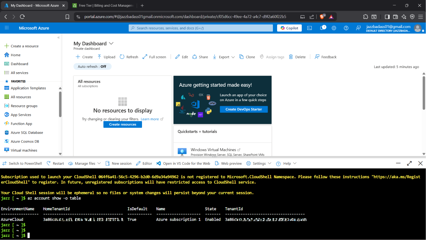
Task: Open All resources favorite in the sidebar
Action: coord(18,97)
